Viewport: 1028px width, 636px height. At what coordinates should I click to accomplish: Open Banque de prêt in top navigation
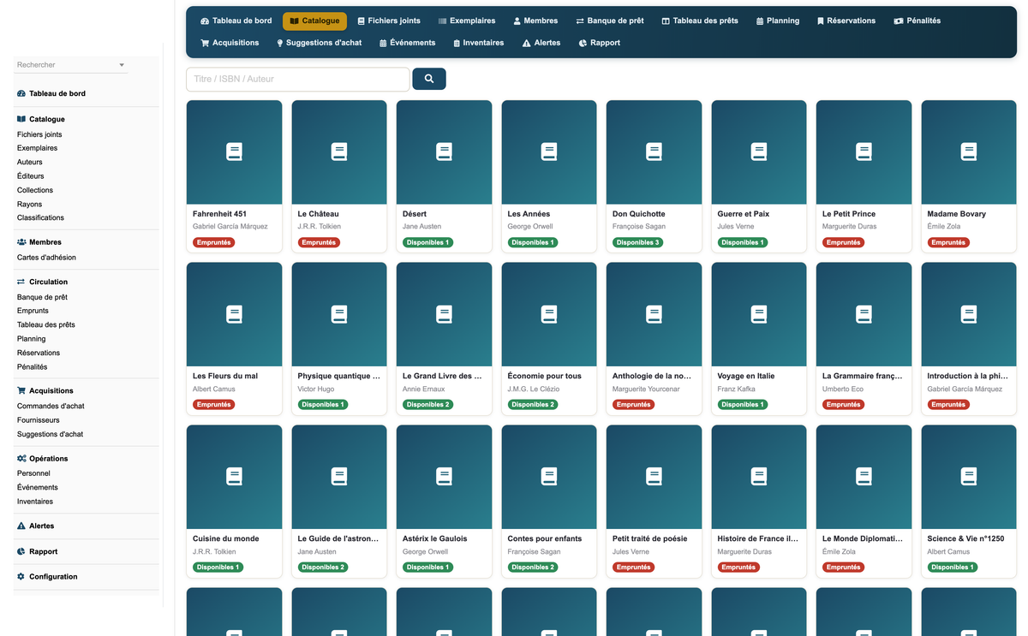pyautogui.click(x=610, y=21)
